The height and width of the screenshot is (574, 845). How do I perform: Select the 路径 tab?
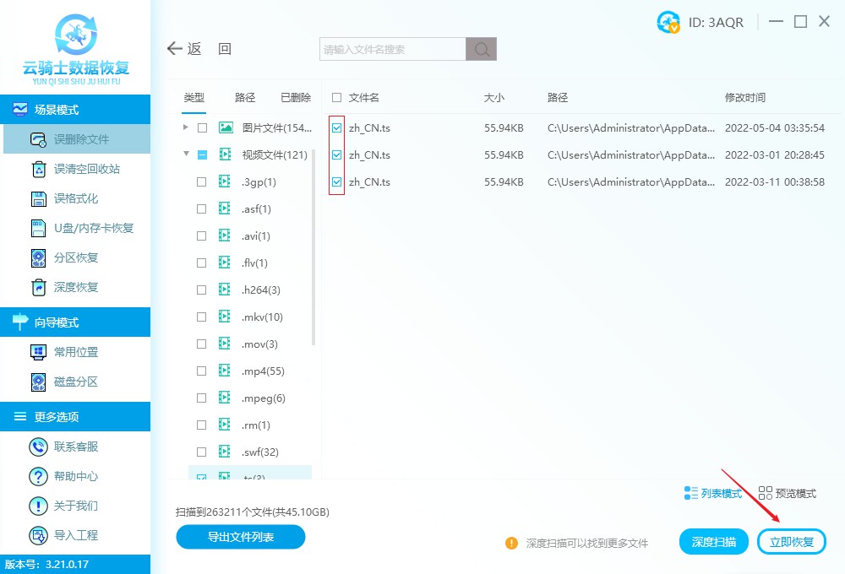(x=245, y=97)
